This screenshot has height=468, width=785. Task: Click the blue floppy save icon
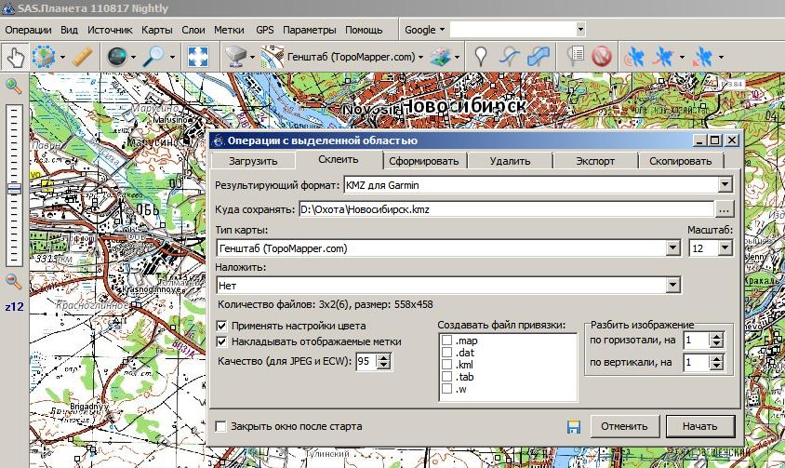click(x=574, y=427)
